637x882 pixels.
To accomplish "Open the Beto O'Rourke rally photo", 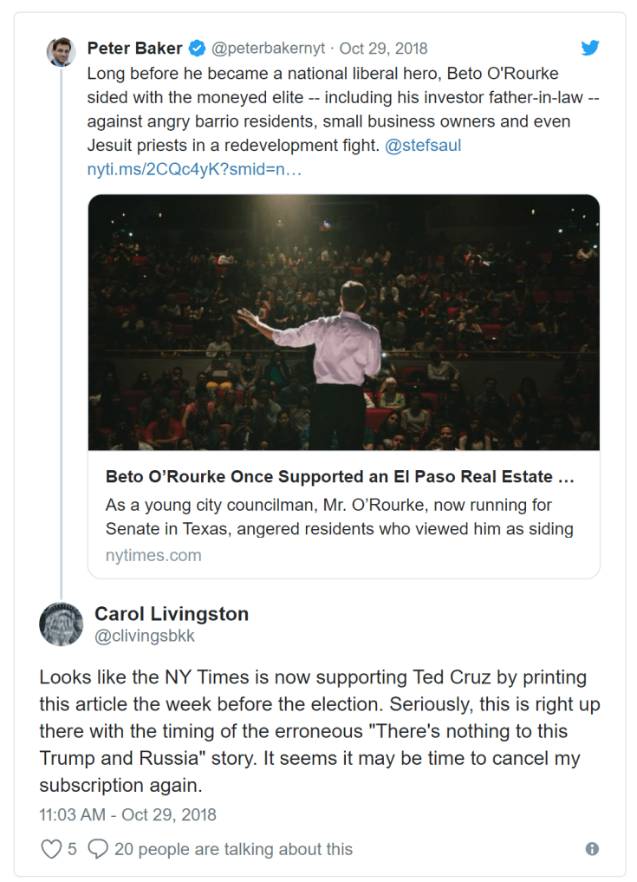I will coord(343,322).
